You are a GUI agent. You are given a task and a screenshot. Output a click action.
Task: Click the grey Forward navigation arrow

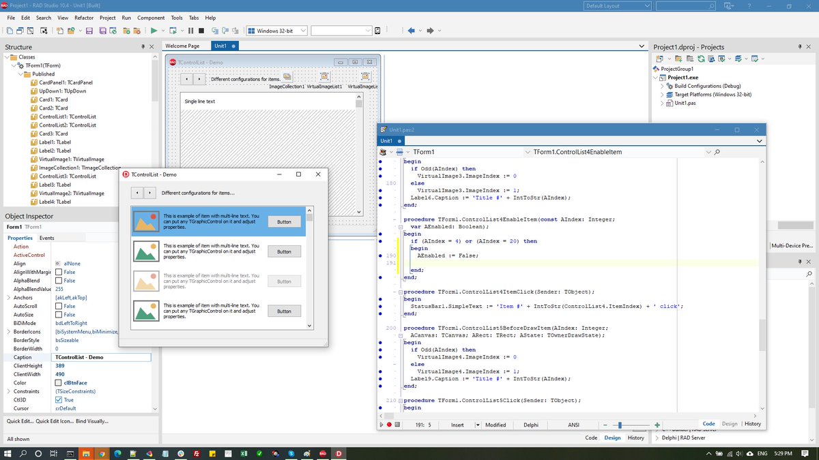[x=430, y=31]
